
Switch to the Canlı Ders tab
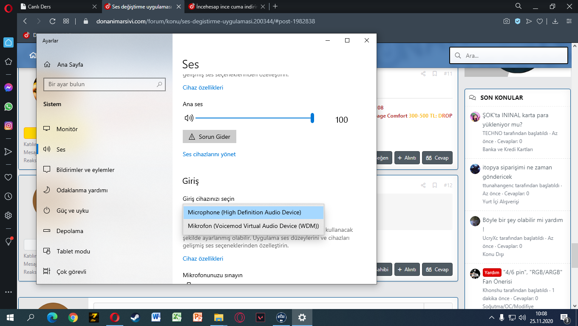point(58,6)
